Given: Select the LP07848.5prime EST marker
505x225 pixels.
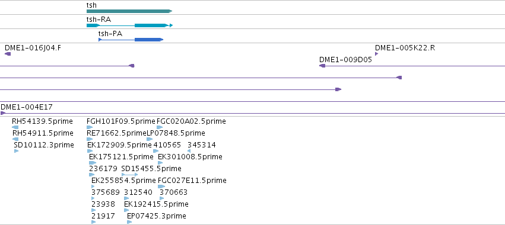Looking at the screenshot, I should click(x=150, y=139).
